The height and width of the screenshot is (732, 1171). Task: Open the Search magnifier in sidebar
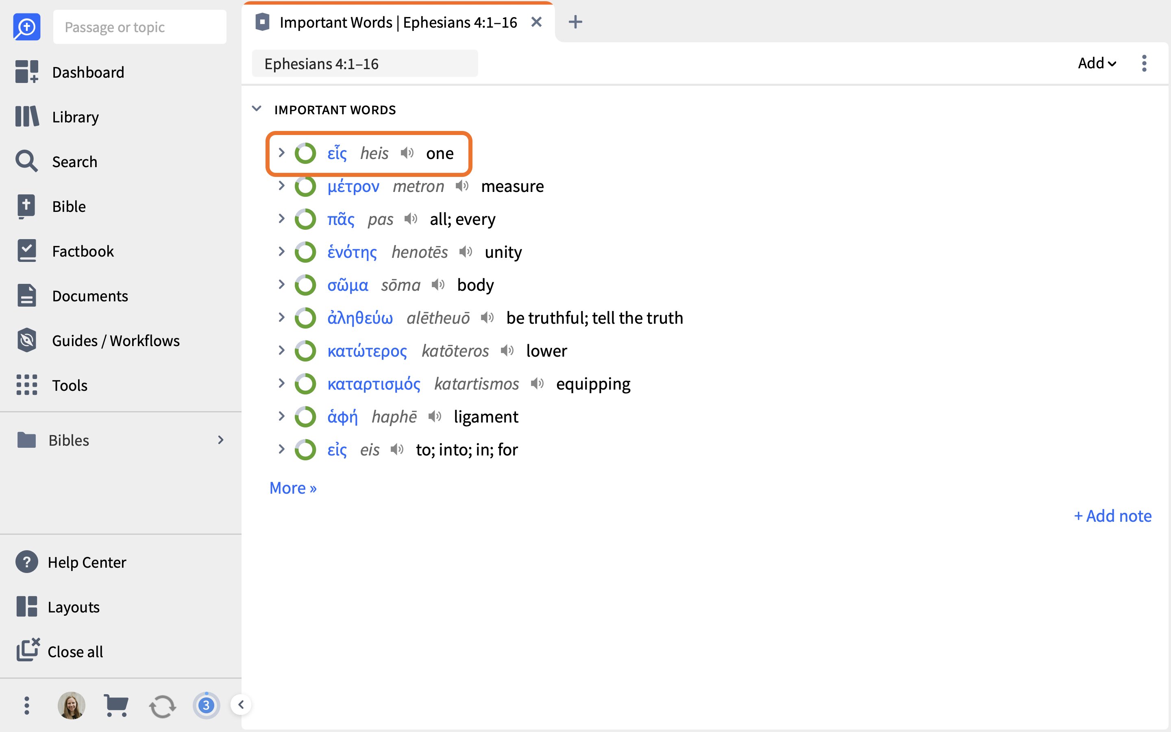click(26, 161)
